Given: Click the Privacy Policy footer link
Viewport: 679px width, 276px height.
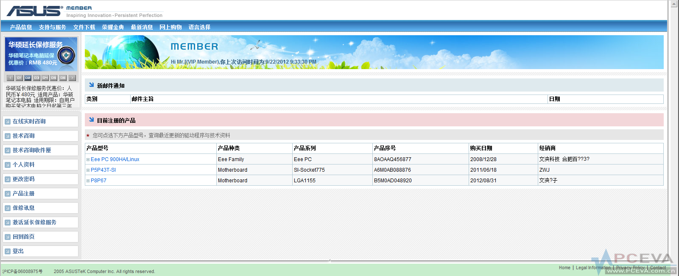Looking at the screenshot, I should pyautogui.click(x=630, y=268).
